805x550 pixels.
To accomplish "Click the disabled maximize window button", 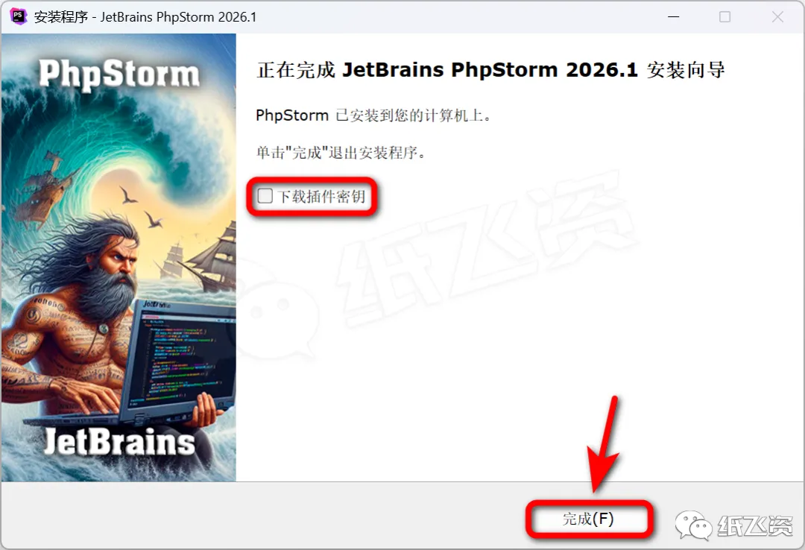I will pyautogui.click(x=725, y=17).
